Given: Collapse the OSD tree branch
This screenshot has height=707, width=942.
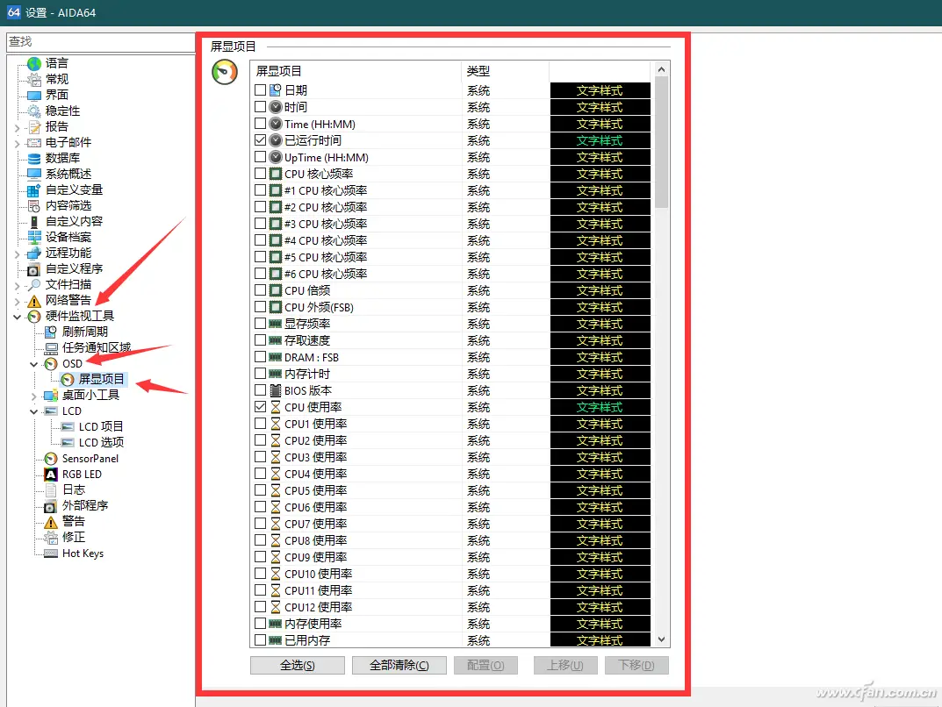Looking at the screenshot, I should [33, 363].
